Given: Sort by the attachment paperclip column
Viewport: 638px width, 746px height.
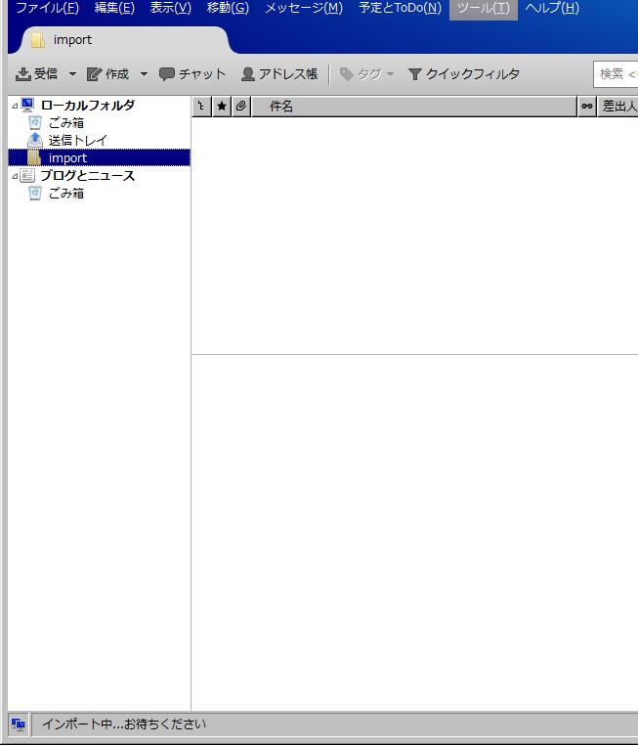Looking at the screenshot, I should click(x=240, y=107).
